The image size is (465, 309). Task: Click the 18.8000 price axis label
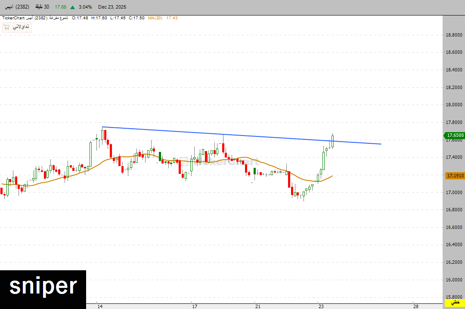(x=454, y=35)
